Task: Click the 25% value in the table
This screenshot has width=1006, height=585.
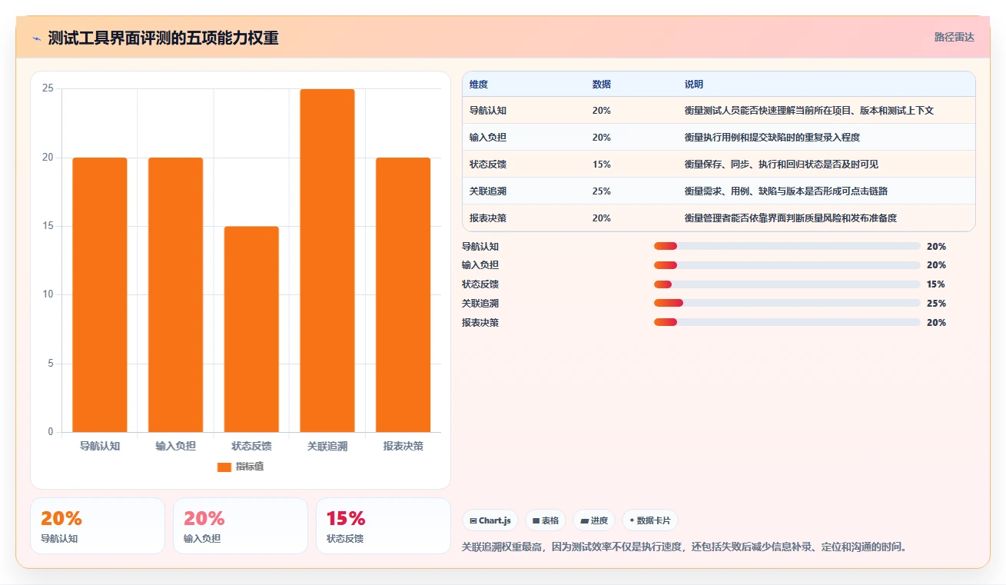Action: click(x=602, y=191)
